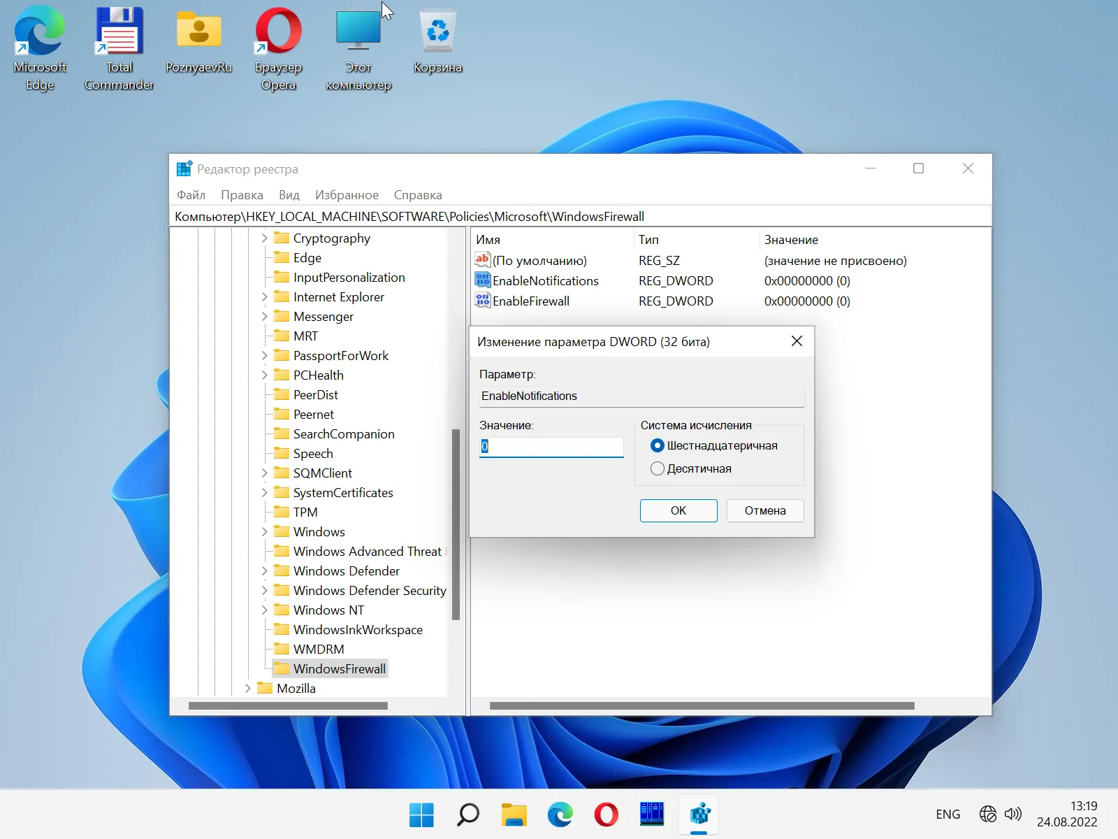Click the Отмена button
Image resolution: width=1118 pixels, height=839 pixels.
click(x=764, y=510)
